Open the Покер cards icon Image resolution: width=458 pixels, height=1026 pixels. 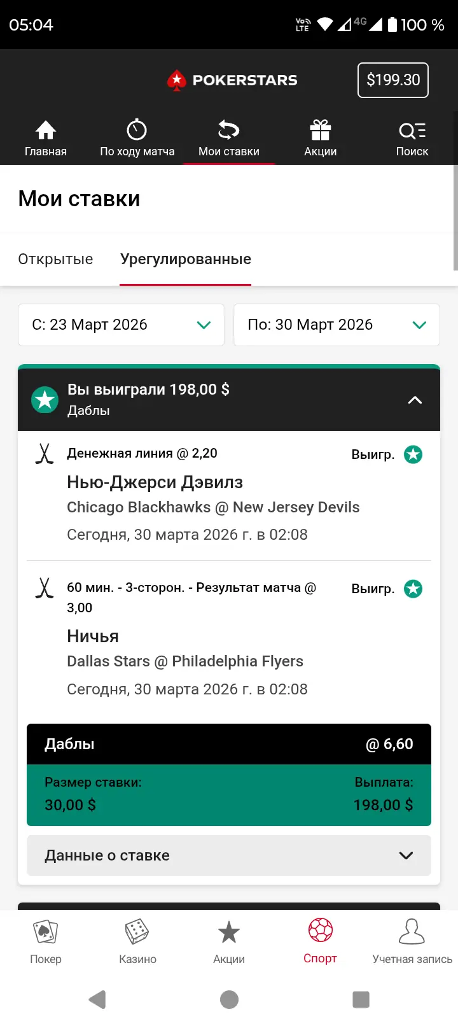[46, 933]
